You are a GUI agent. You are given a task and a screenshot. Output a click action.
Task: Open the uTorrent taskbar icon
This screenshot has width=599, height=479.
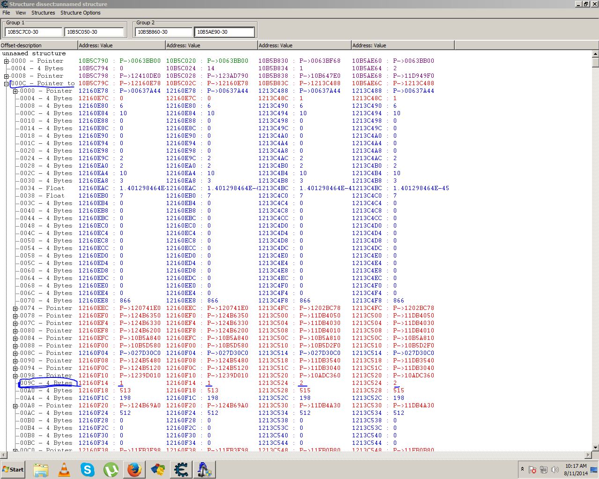tap(111, 469)
